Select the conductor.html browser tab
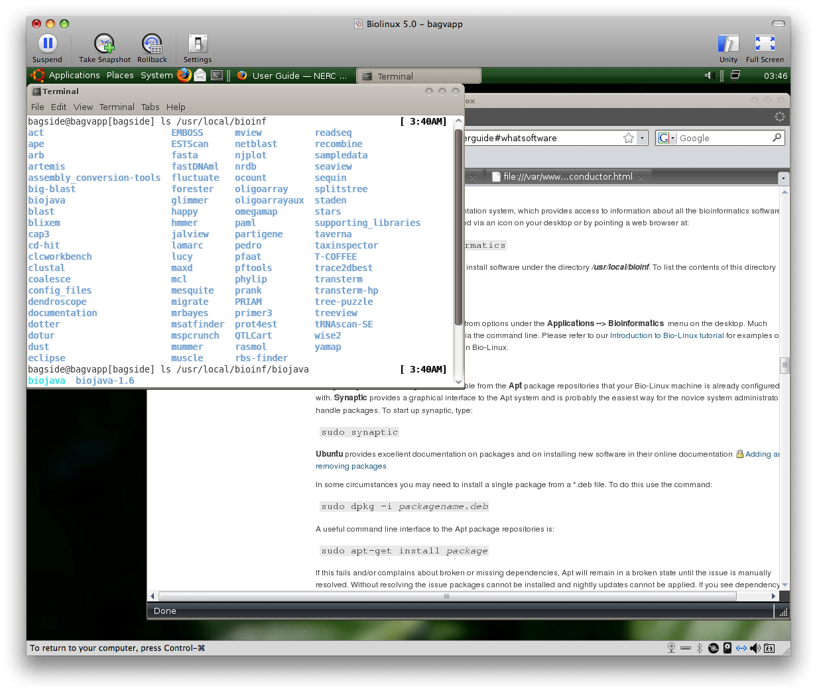Image resolution: width=817 pixels, height=692 pixels. (x=567, y=176)
